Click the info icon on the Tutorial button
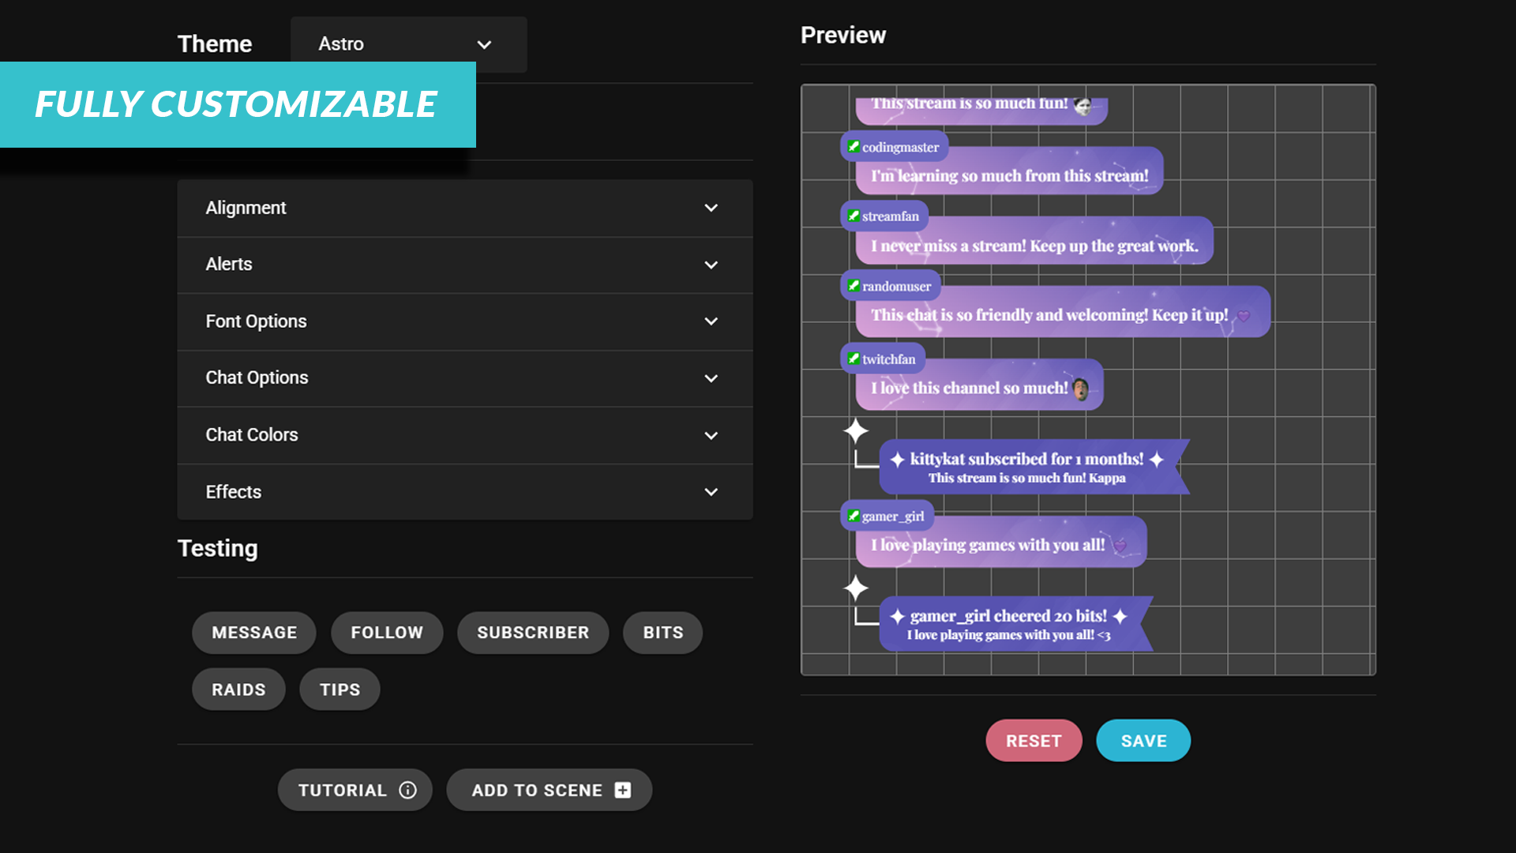The width and height of the screenshot is (1516, 853). (x=407, y=790)
